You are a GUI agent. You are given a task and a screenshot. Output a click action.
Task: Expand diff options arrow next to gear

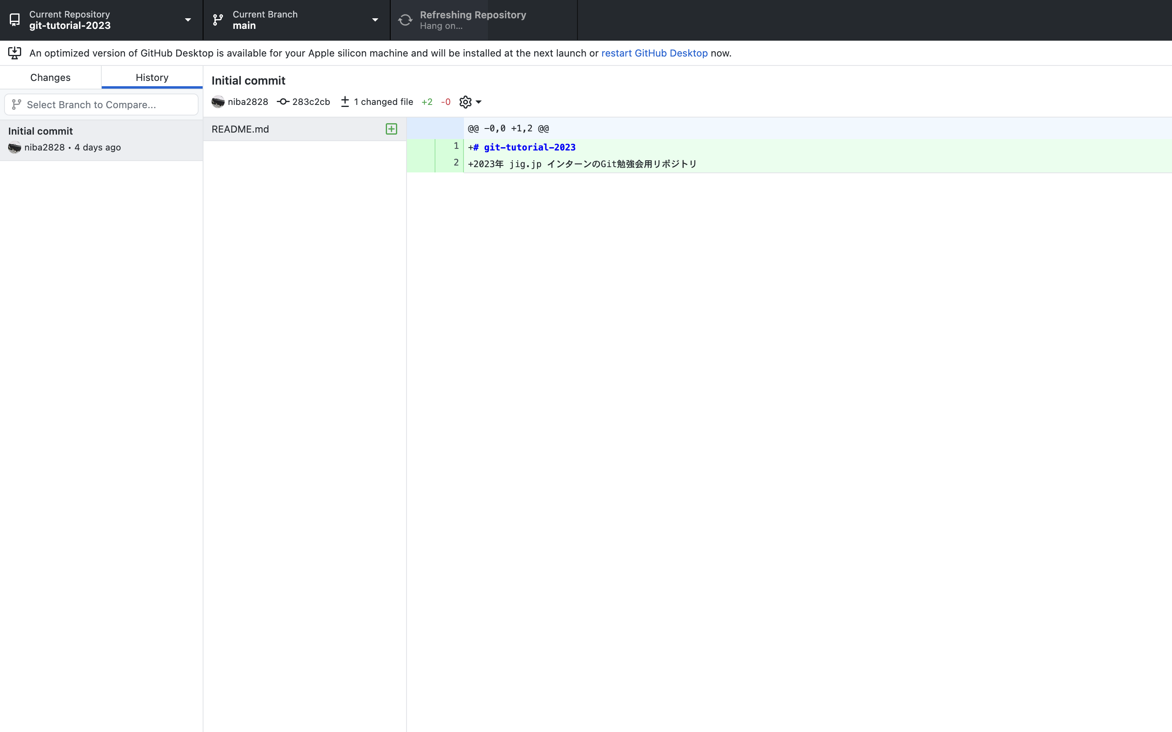pos(479,102)
